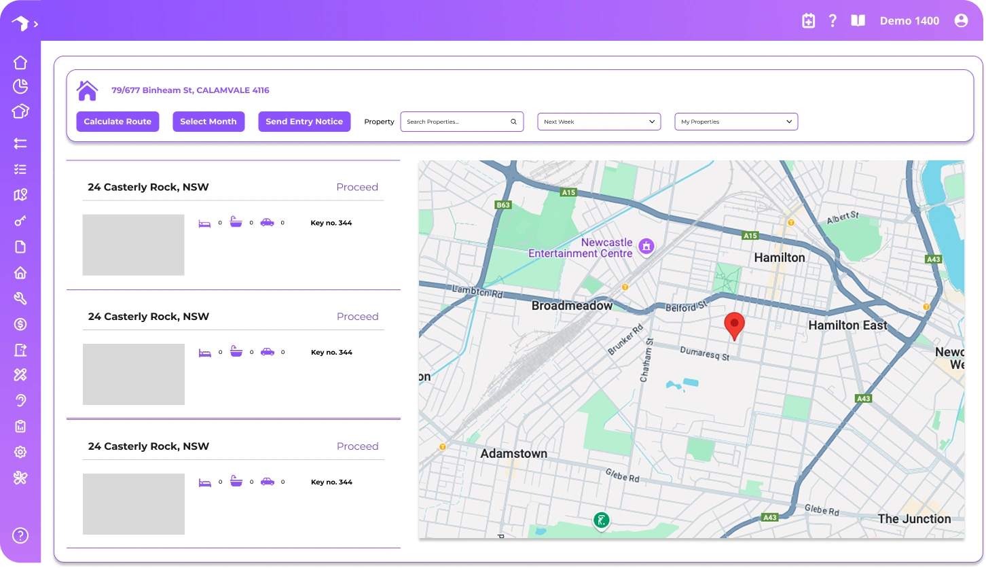Viewport: 986px width, 568px height.
Task: Click the Calculate Route button
Action: click(117, 122)
